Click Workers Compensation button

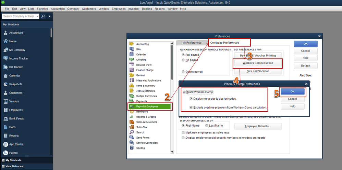tap(258, 63)
